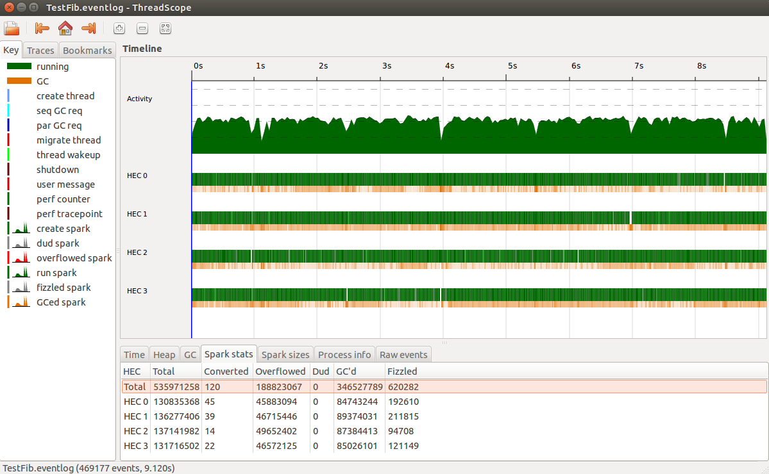The width and height of the screenshot is (769, 474).
Task: Select the shutdown key entry
Action: coord(57,170)
